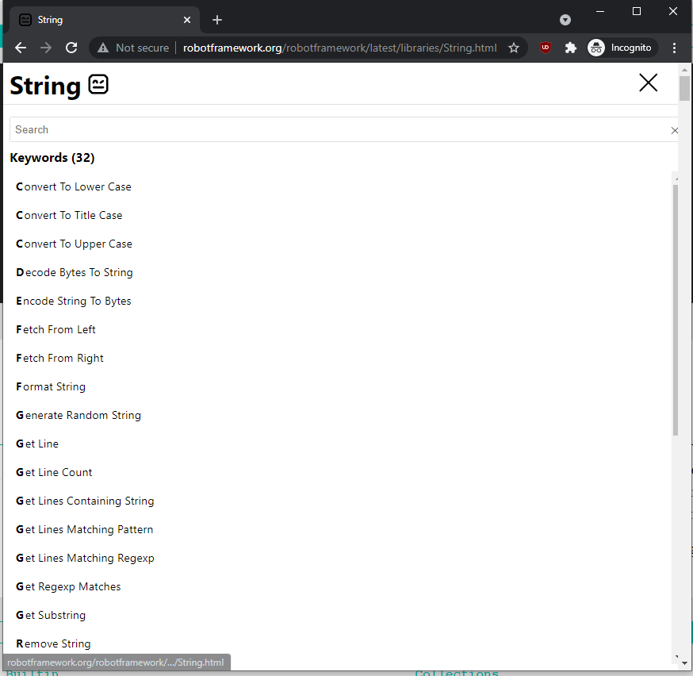Click the Collections library link at the bottom

[457, 672]
